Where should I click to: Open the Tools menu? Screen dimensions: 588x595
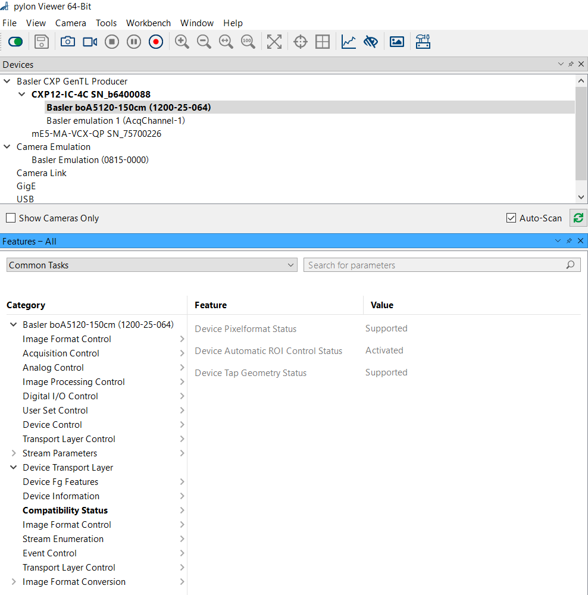tap(107, 23)
